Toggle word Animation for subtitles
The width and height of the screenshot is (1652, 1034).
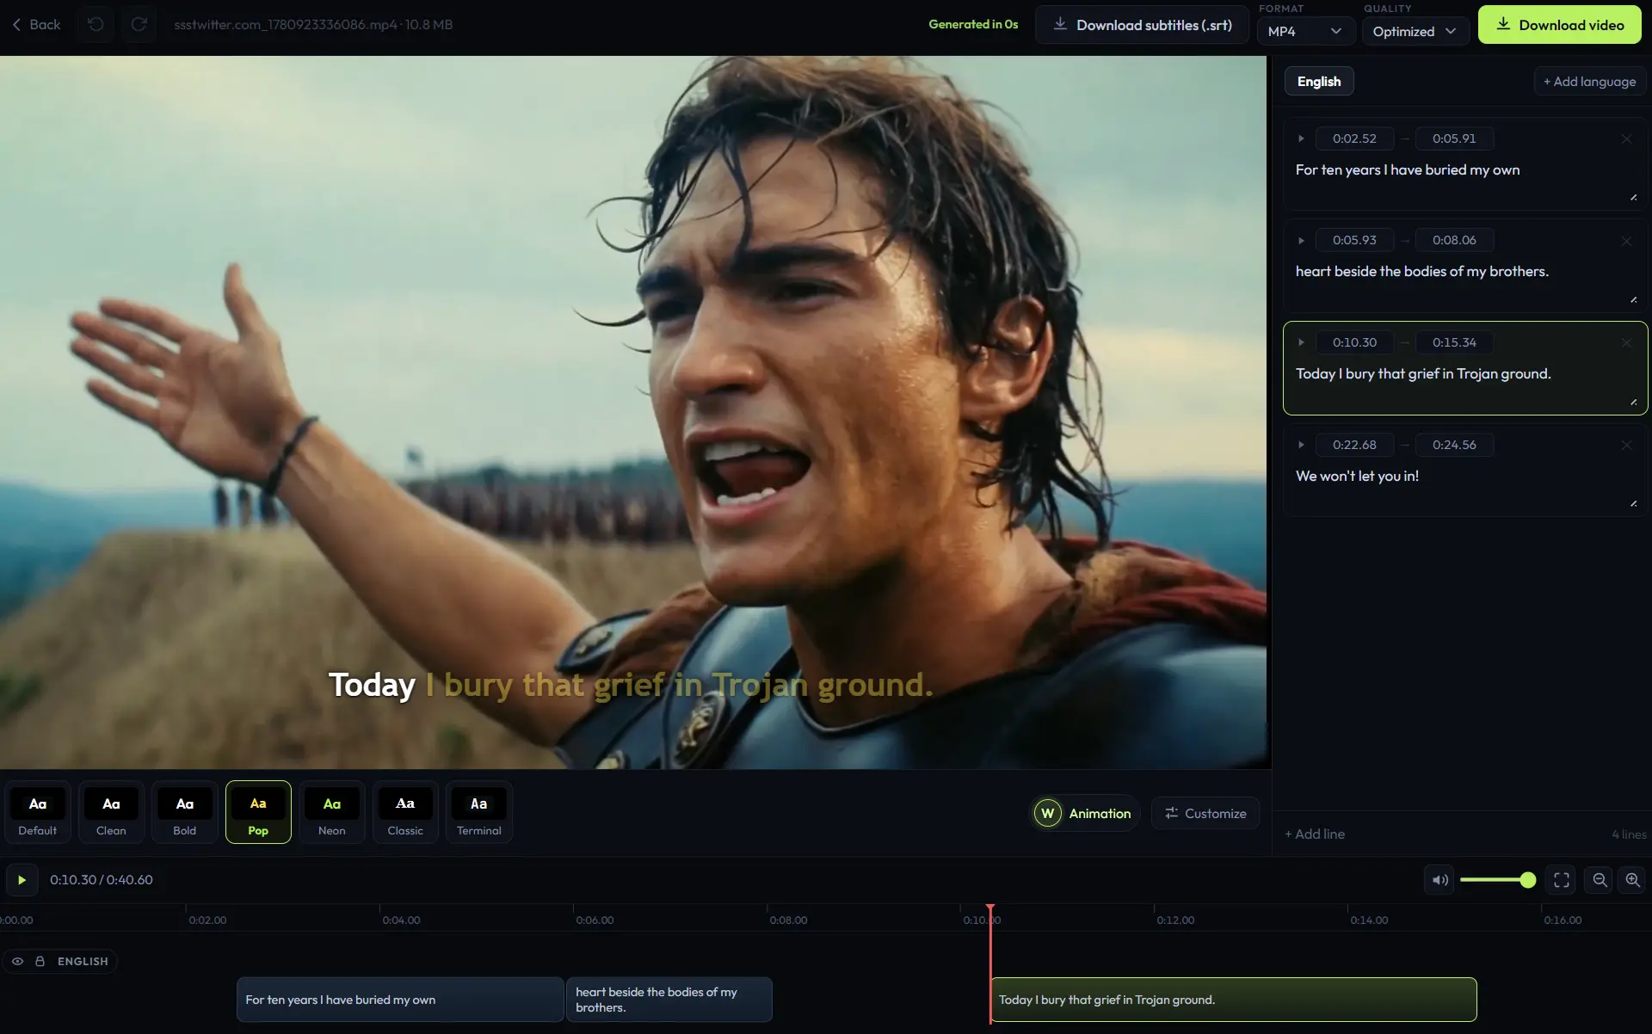tap(1085, 813)
